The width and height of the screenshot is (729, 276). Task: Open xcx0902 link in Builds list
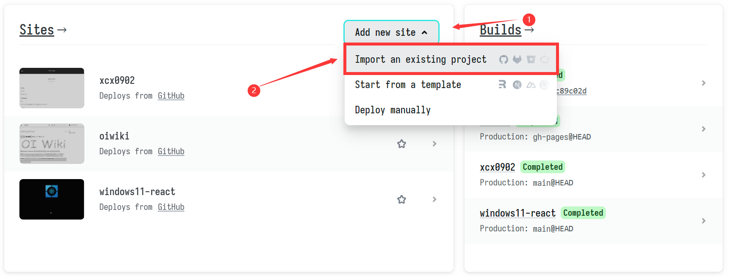point(497,167)
